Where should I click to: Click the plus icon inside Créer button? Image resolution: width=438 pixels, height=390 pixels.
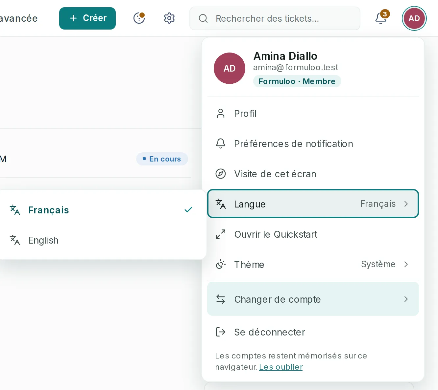coord(73,18)
